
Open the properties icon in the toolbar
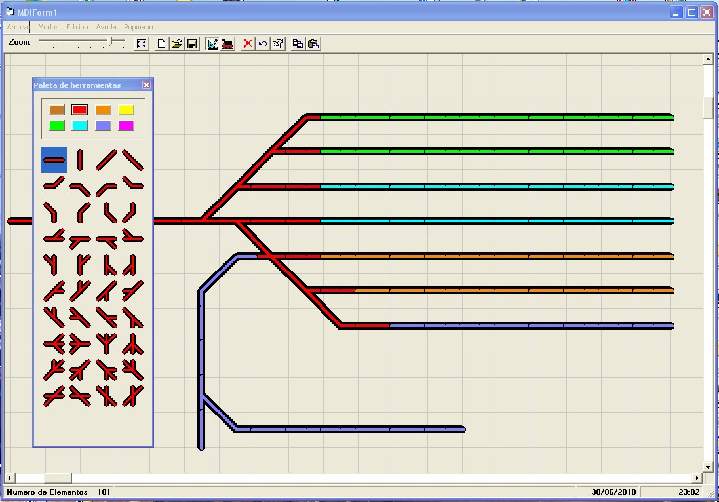click(x=278, y=44)
